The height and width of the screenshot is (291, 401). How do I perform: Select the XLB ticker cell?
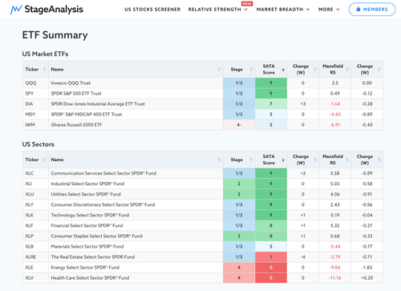point(35,246)
